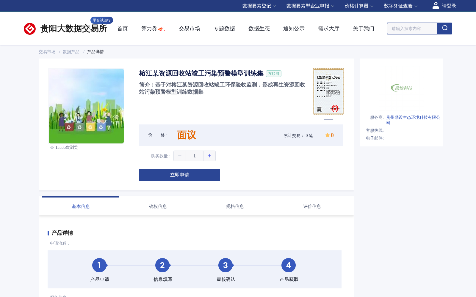Open 专题数据 navigation item
The image size is (476, 297).
224,29
